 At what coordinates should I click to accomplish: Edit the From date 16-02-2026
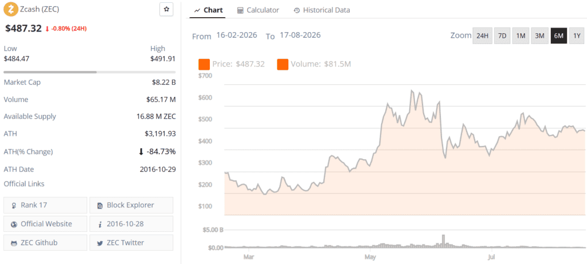237,36
